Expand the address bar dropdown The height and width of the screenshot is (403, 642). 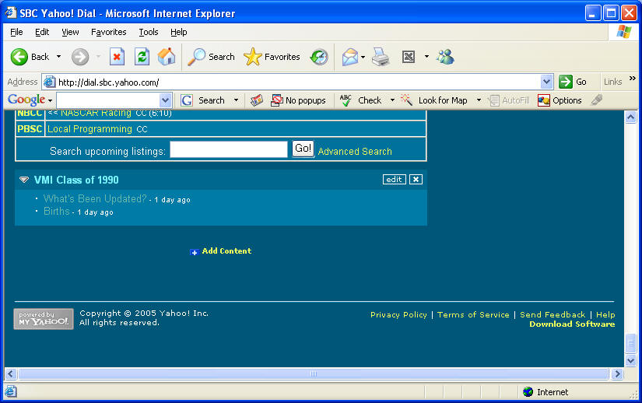pos(546,82)
